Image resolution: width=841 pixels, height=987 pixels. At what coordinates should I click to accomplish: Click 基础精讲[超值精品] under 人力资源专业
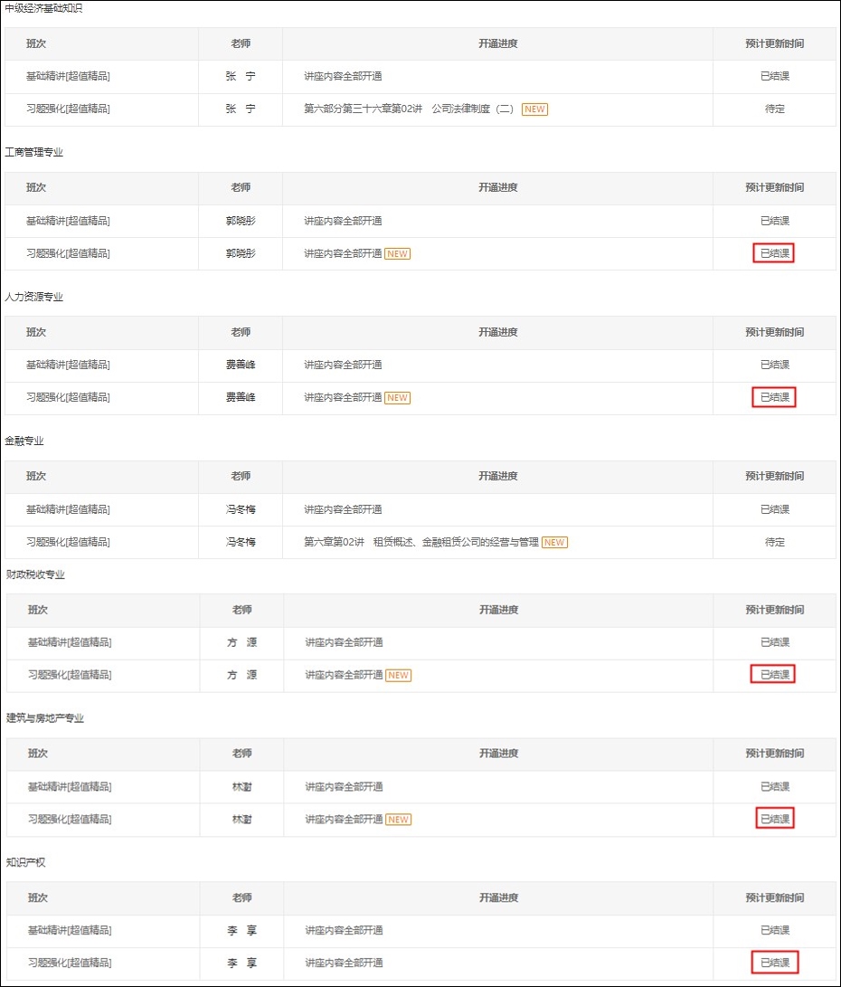pos(71,365)
